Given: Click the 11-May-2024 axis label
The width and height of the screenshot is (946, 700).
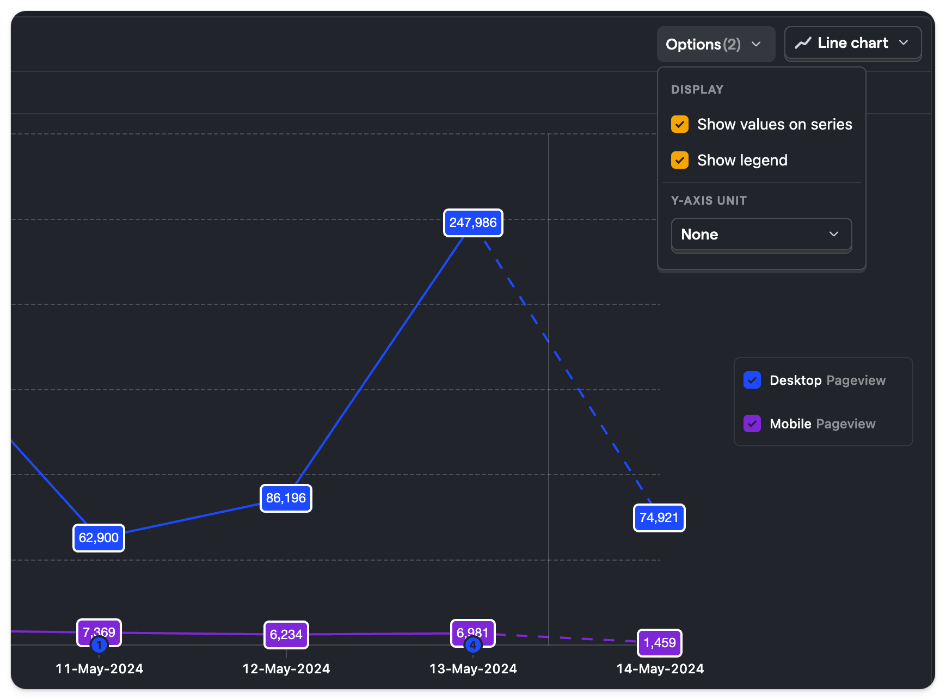Looking at the screenshot, I should 99,669.
